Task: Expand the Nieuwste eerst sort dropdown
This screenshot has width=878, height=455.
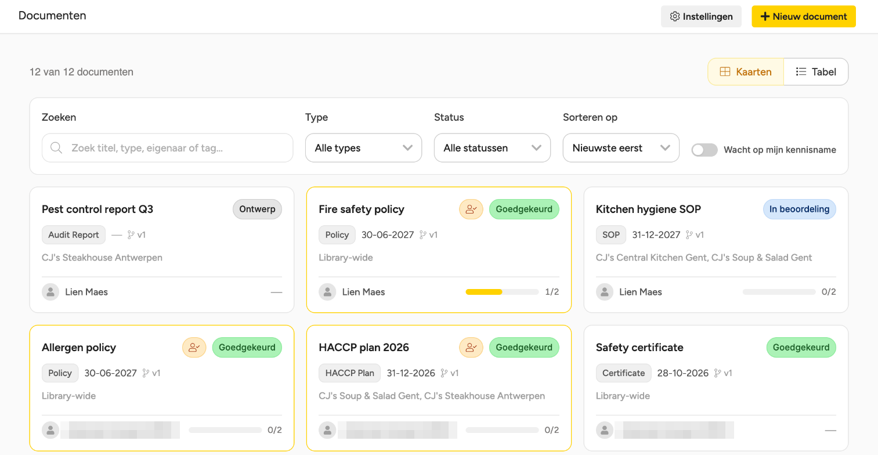Action: click(x=621, y=148)
